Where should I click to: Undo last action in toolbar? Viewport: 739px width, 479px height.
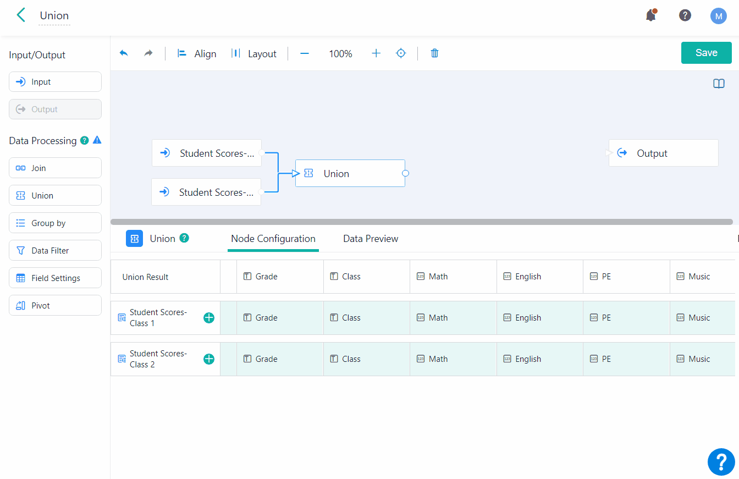coord(124,53)
